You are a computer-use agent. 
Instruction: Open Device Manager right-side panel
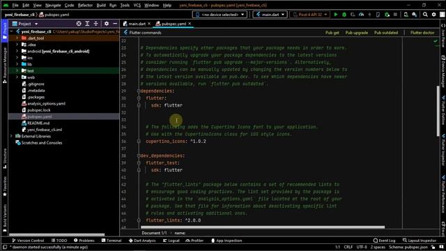(x=443, y=71)
